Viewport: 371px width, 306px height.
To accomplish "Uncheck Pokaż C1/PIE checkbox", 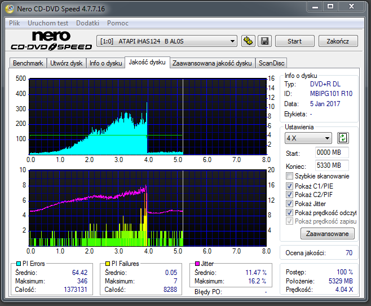I will pos(289,186).
